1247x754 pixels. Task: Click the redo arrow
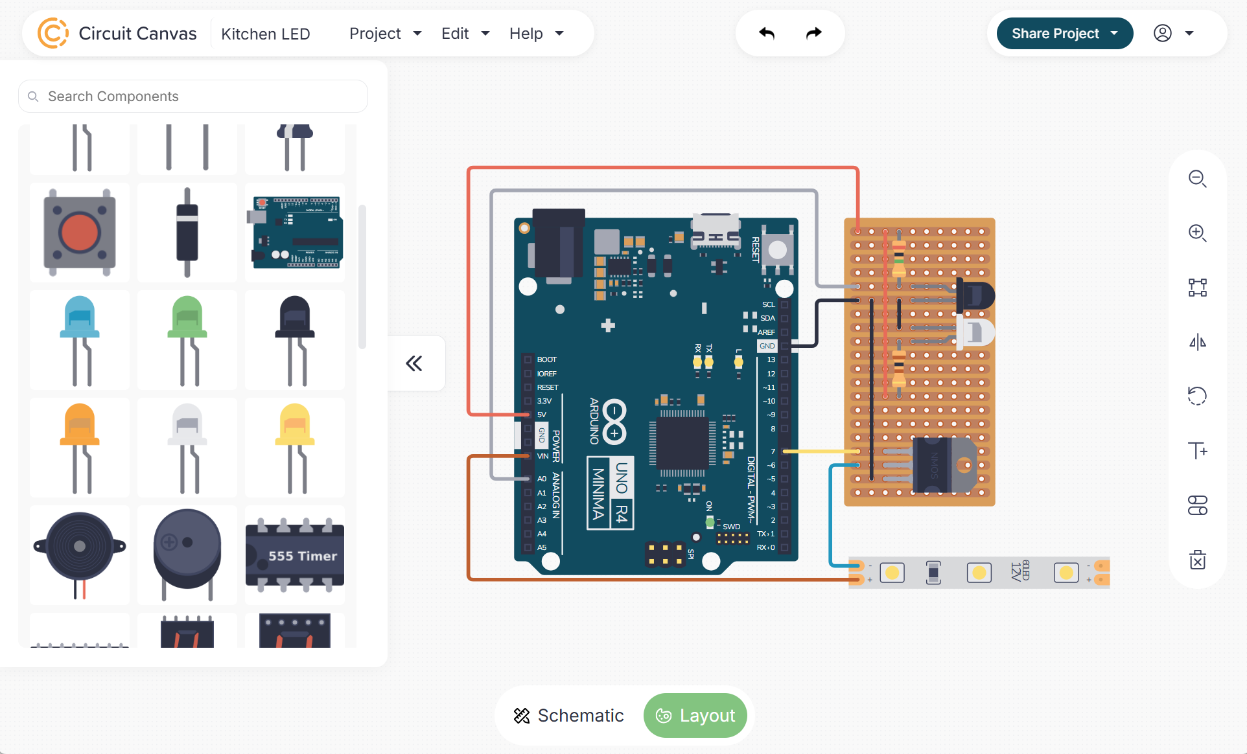click(813, 33)
